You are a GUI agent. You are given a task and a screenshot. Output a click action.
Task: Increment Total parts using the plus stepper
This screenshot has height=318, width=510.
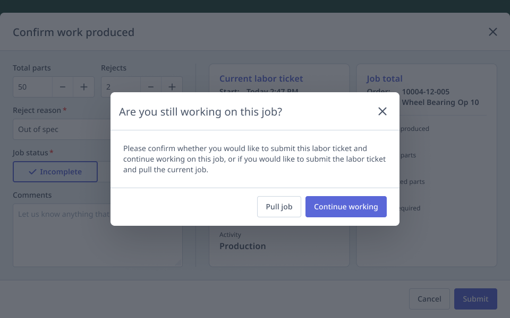click(83, 86)
